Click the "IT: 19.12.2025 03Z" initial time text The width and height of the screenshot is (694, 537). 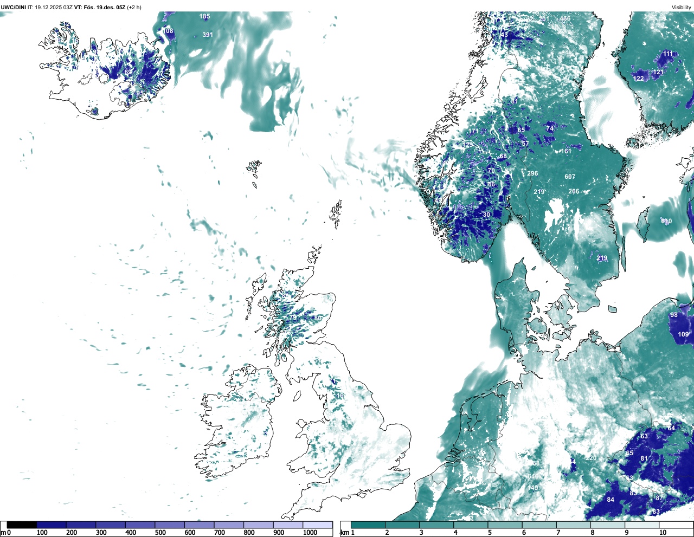tap(50, 7)
